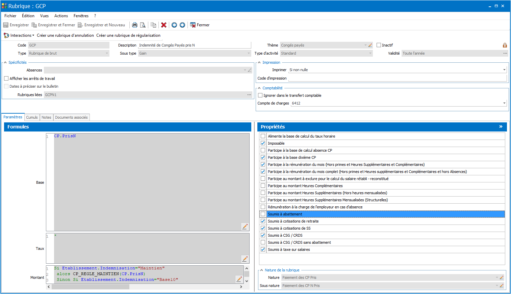Click Enregistrer et Fermer

tap(53, 25)
